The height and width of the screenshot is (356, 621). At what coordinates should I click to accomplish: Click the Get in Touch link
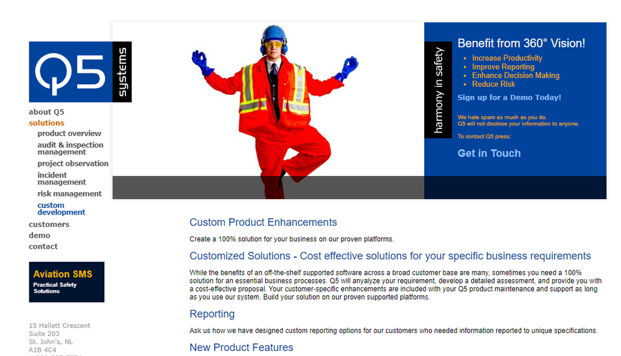tap(489, 153)
